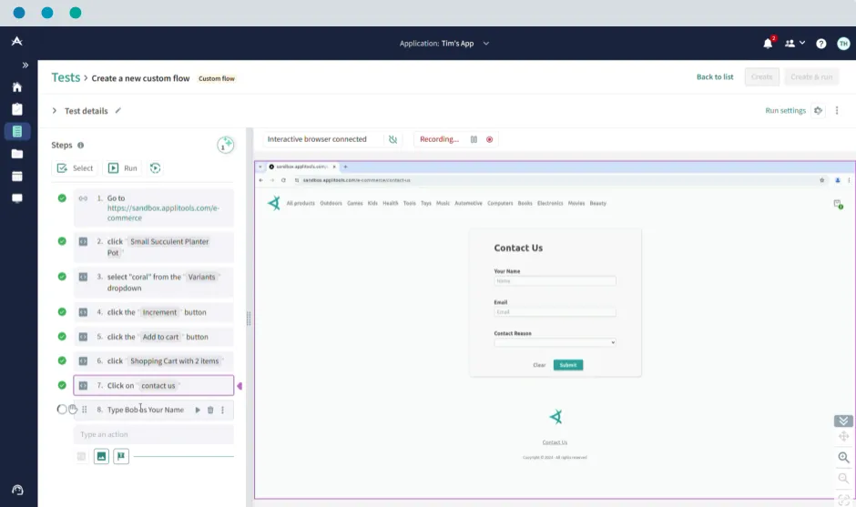The width and height of the screenshot is (856, 507).
Task: Open the run settings gear icon
Action: point(818,110)
